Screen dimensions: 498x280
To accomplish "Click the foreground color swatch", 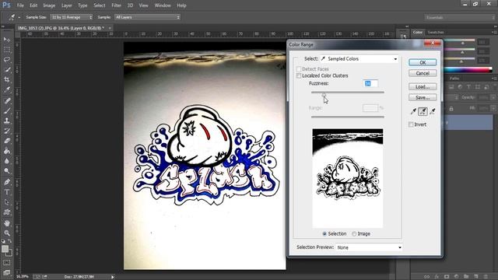I will [5, 249].
